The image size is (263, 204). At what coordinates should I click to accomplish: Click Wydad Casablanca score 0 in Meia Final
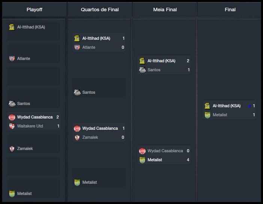pyautogui.click(x=188, y=151)
